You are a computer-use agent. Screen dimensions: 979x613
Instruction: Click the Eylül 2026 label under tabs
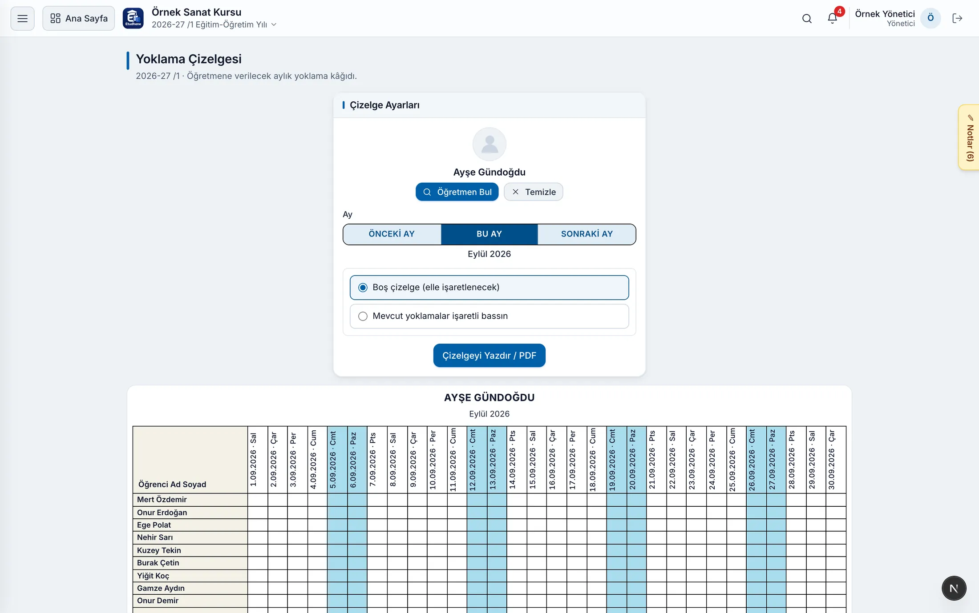pyautogui.click(x=489, y=254)
